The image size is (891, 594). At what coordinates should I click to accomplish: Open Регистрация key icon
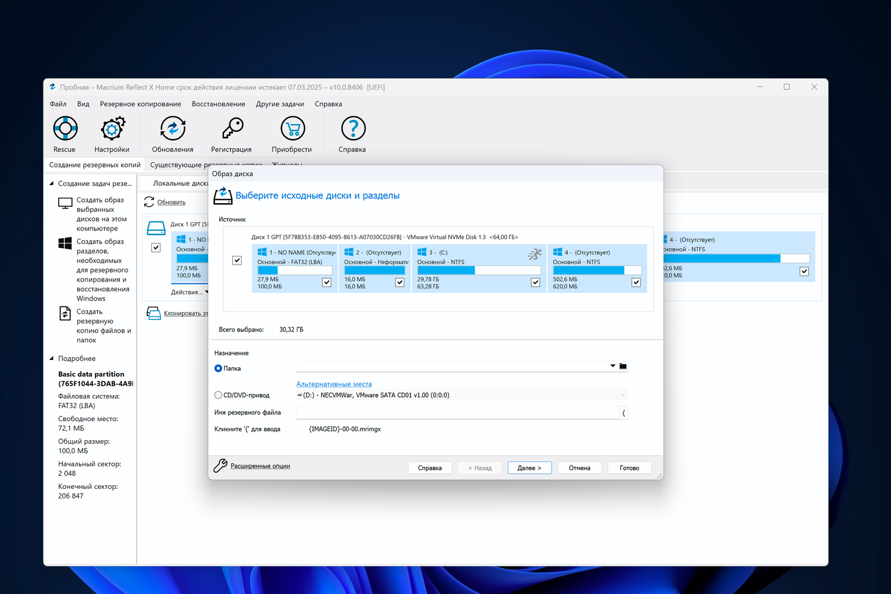point(232,128)
